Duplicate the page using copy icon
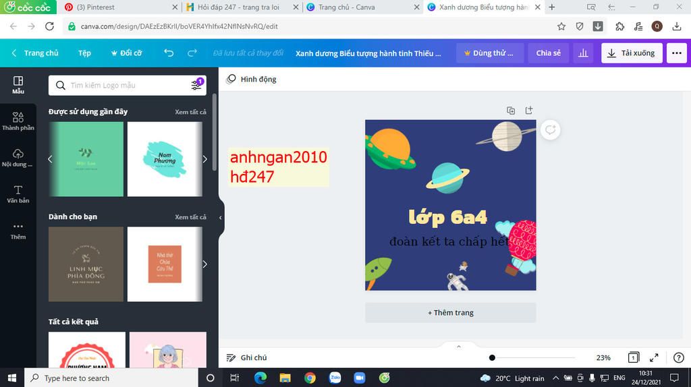The height and width of the screenshot is (387, 691). [x=511, y=111]
